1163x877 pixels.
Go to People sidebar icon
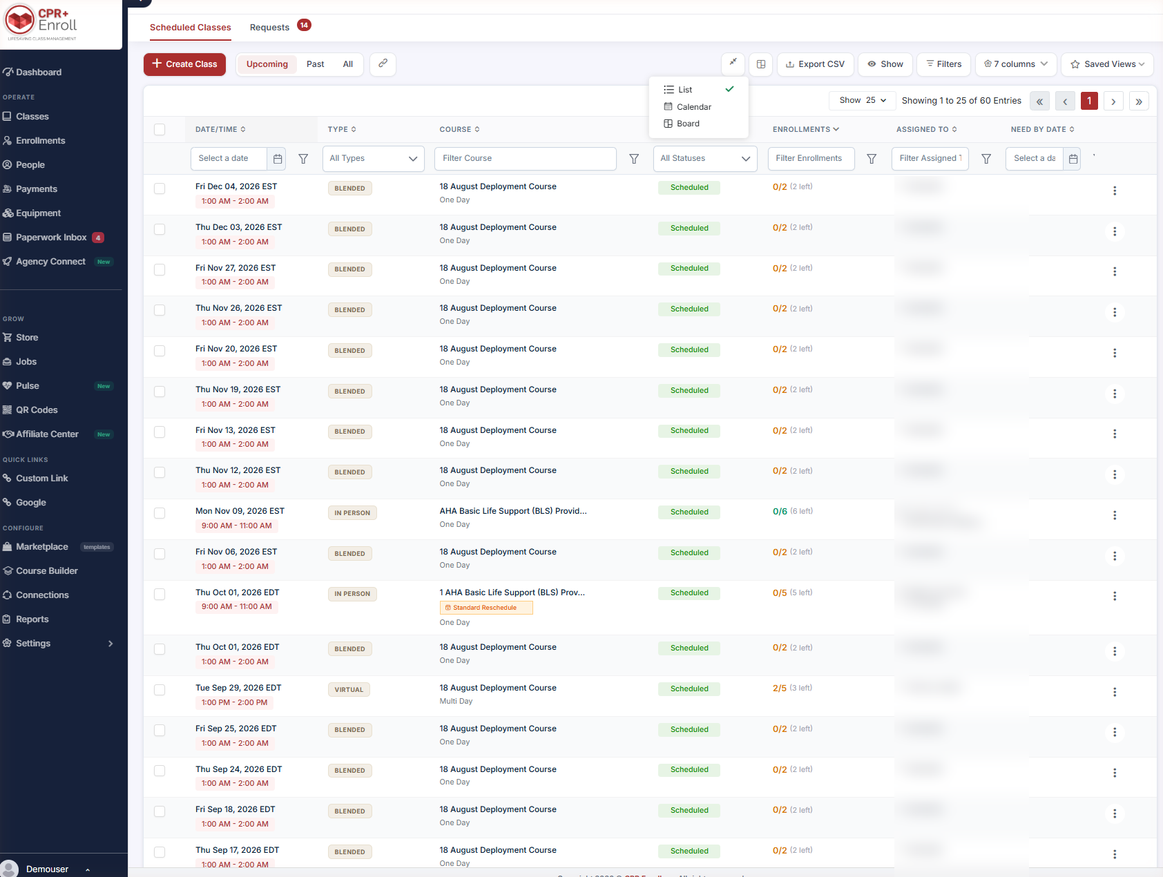coord(8,164)
